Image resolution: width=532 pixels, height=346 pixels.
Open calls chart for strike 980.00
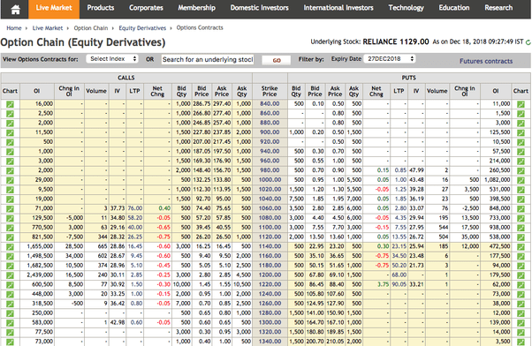click(10, 170)
